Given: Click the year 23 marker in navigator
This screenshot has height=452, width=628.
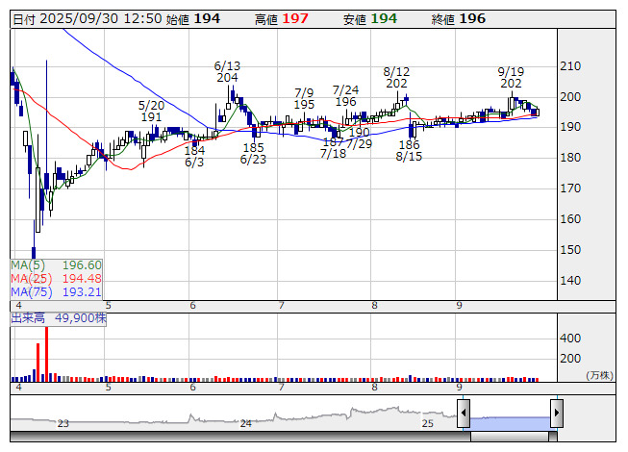Looking at the screenshot, I should (63, 423).
